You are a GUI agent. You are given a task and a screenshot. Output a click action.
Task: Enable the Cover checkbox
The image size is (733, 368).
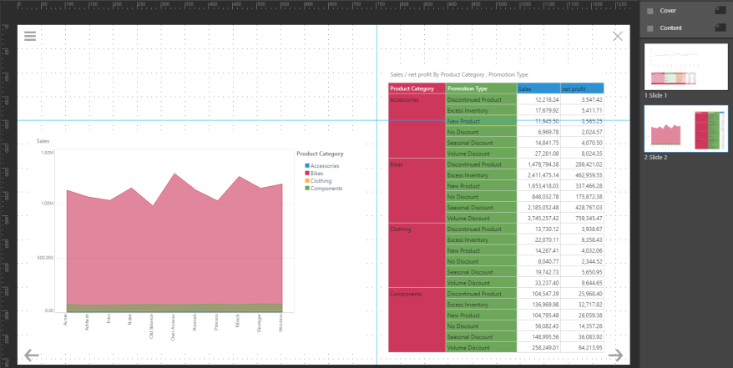[x=651, y=11]
